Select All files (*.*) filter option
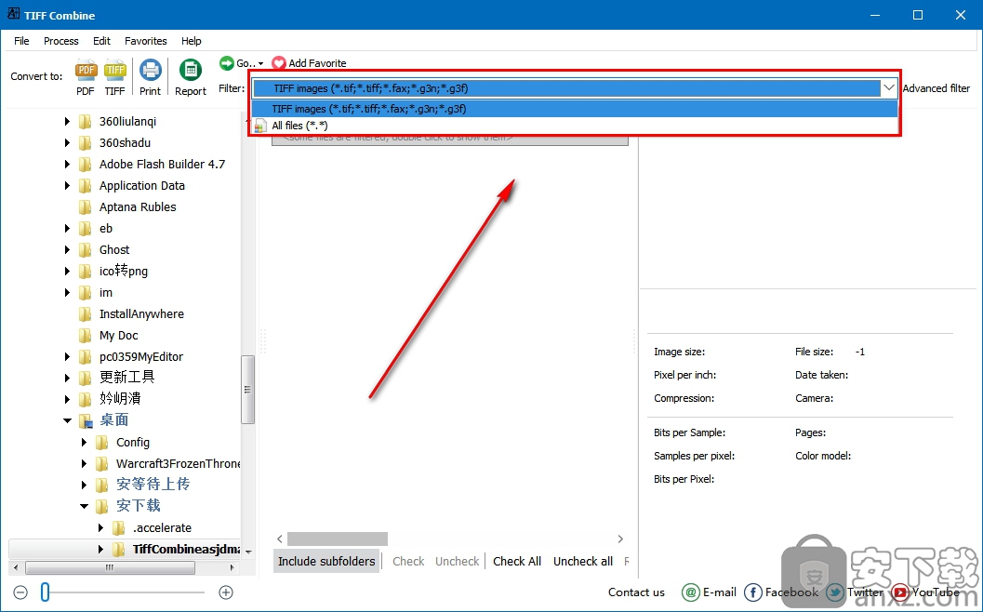 point(575,126)
